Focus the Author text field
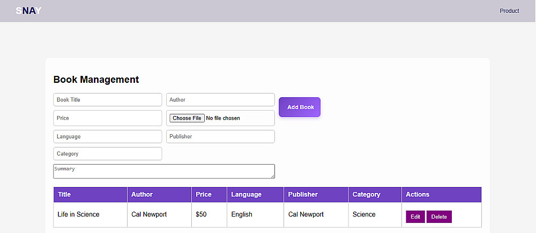The width and height of the screenshot is (536, 233). tap(220, 100)
